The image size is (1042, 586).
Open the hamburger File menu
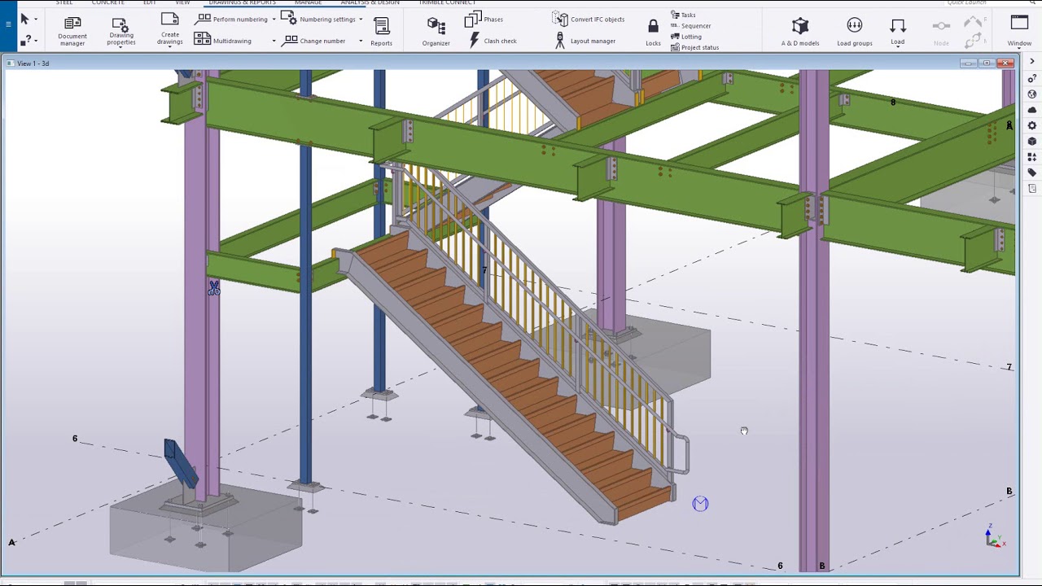8,24
